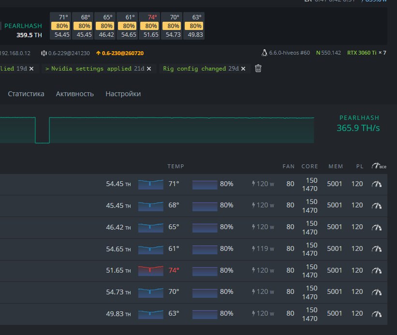Delete all messages with the trash icon
This screenshot has width=397, height=335.
pos(258,68)
